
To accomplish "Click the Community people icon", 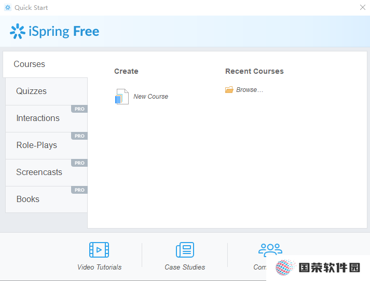I will click(x=270, y=249).
